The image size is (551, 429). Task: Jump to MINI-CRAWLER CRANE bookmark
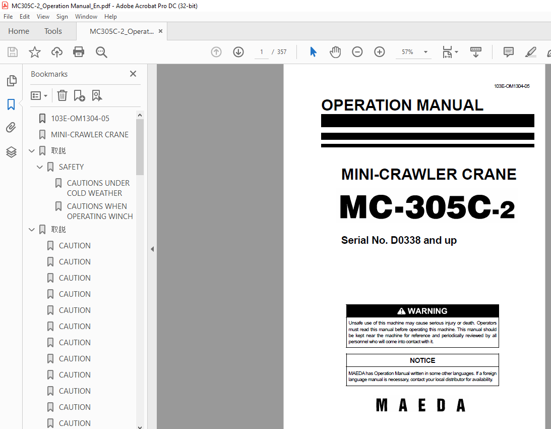click(90, 135)
